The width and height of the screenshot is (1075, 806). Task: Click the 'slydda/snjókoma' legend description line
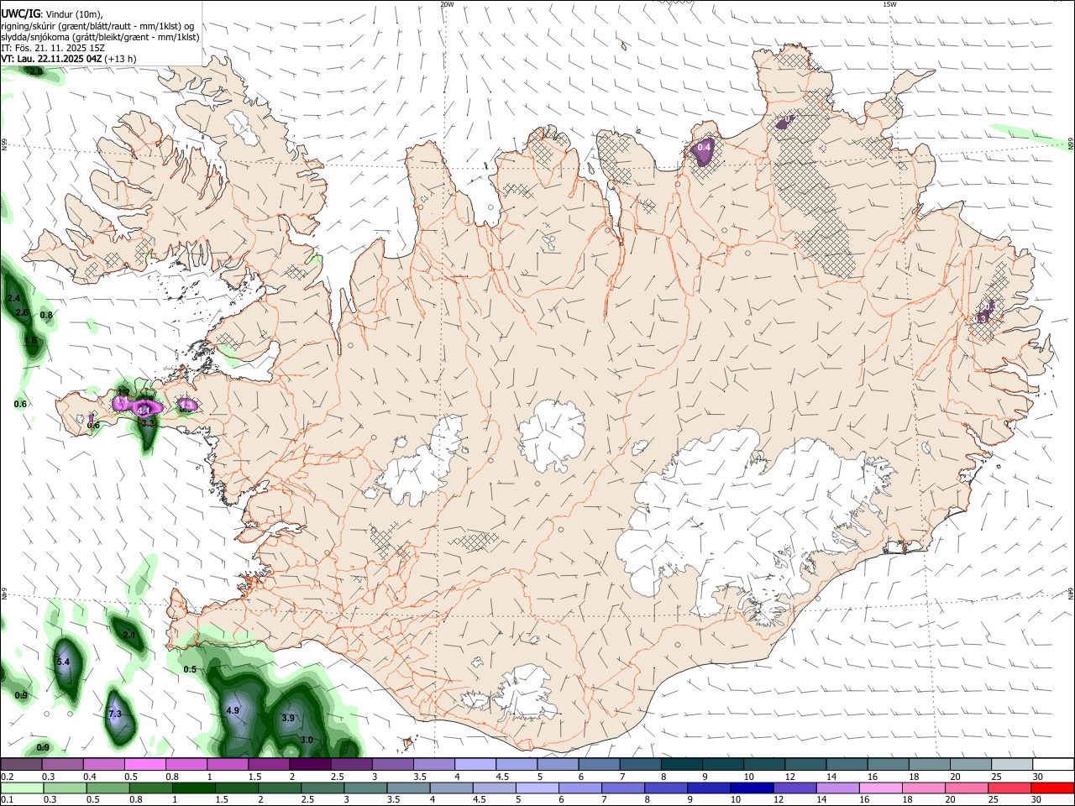[x=100, y=37]
